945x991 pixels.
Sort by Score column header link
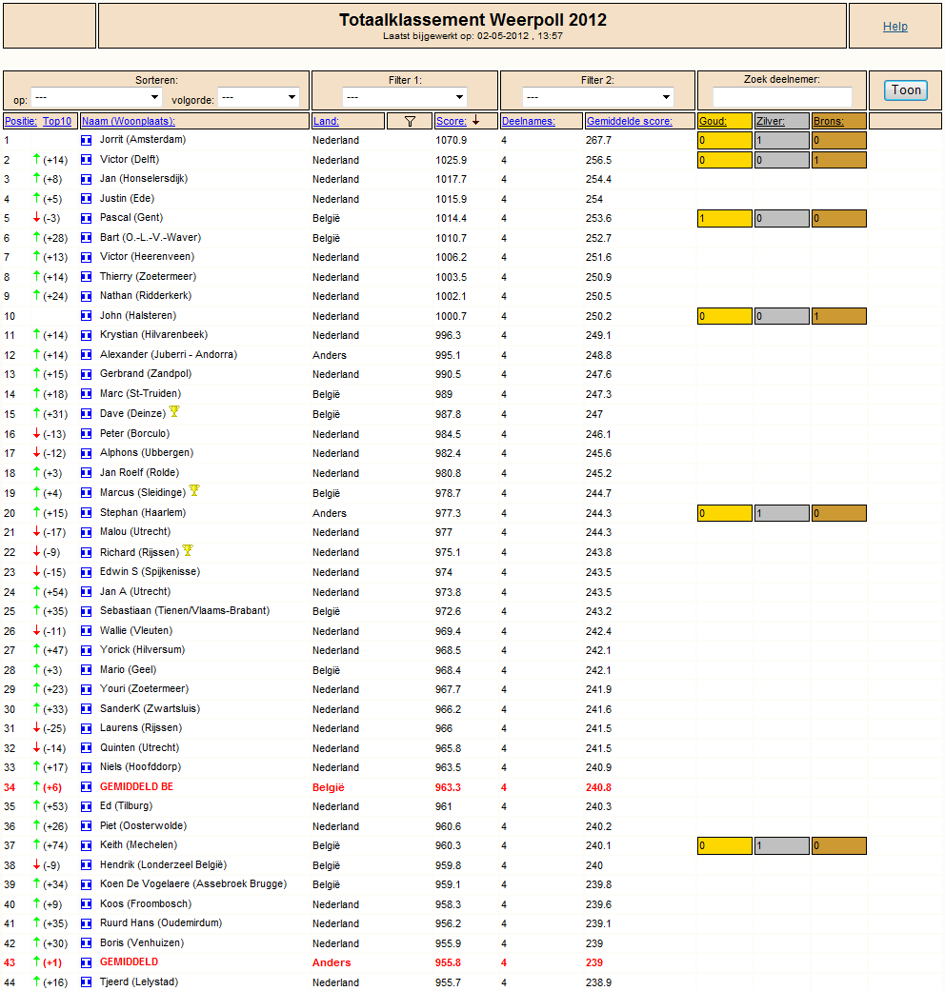click(452, 121)
